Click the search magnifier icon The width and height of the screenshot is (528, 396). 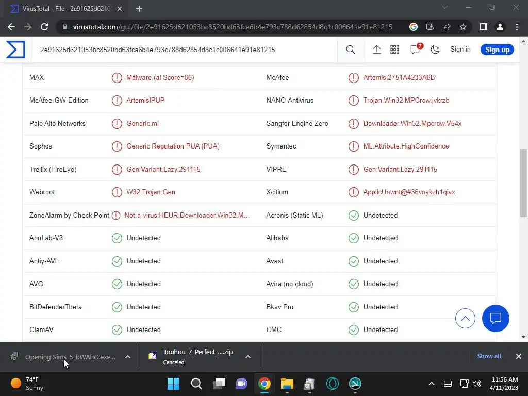350,49
